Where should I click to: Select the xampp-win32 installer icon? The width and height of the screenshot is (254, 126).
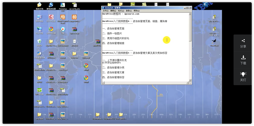[x=75, y=18]
